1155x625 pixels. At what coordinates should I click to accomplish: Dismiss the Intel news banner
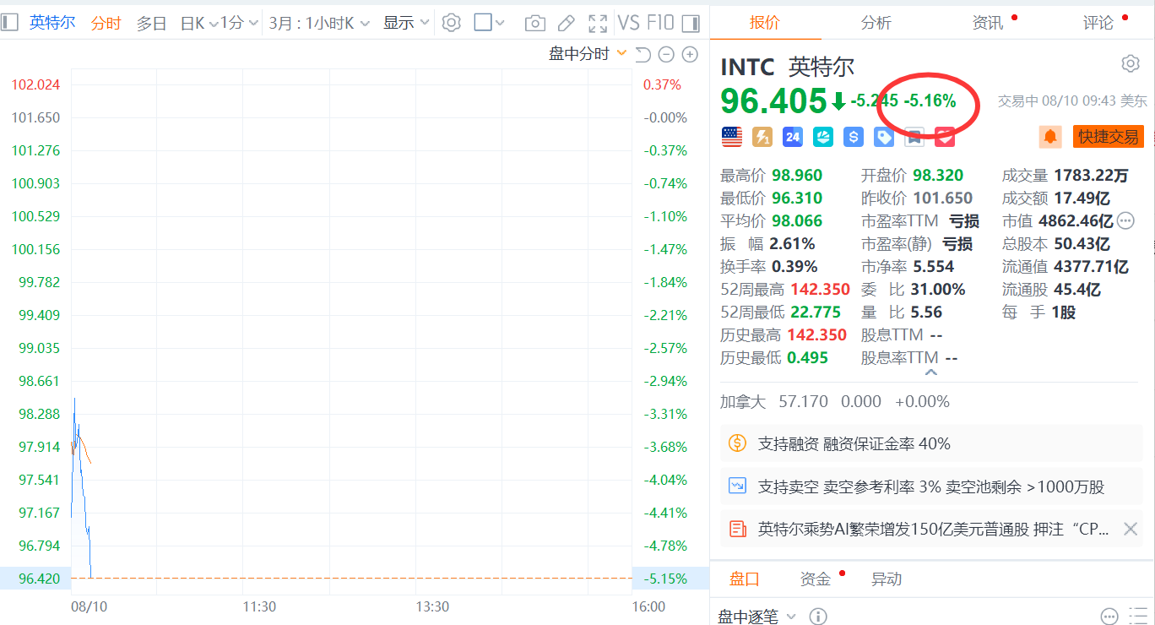tap(1131, 530)
